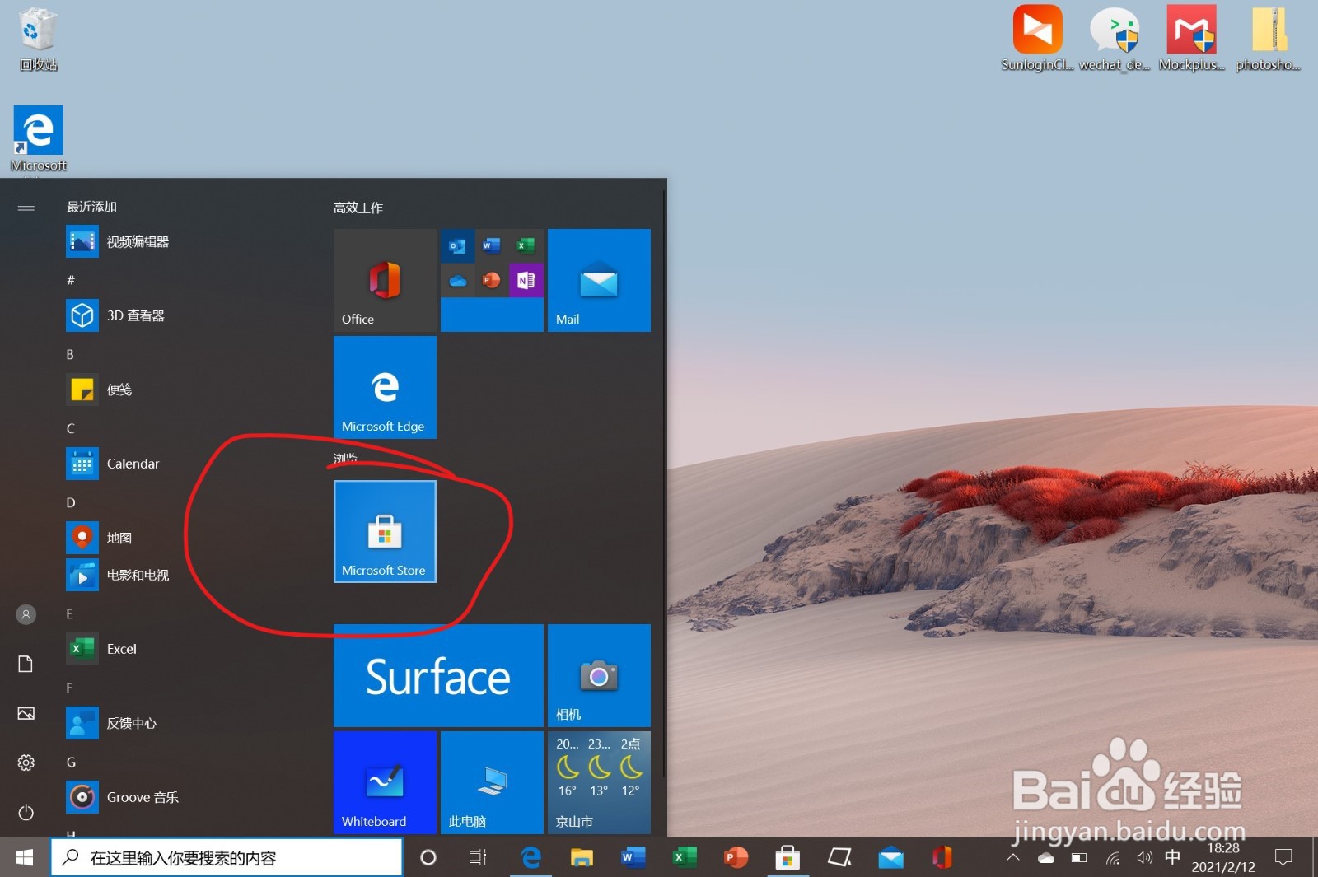
Task: Open the Office tile
Action: (385, 280)
